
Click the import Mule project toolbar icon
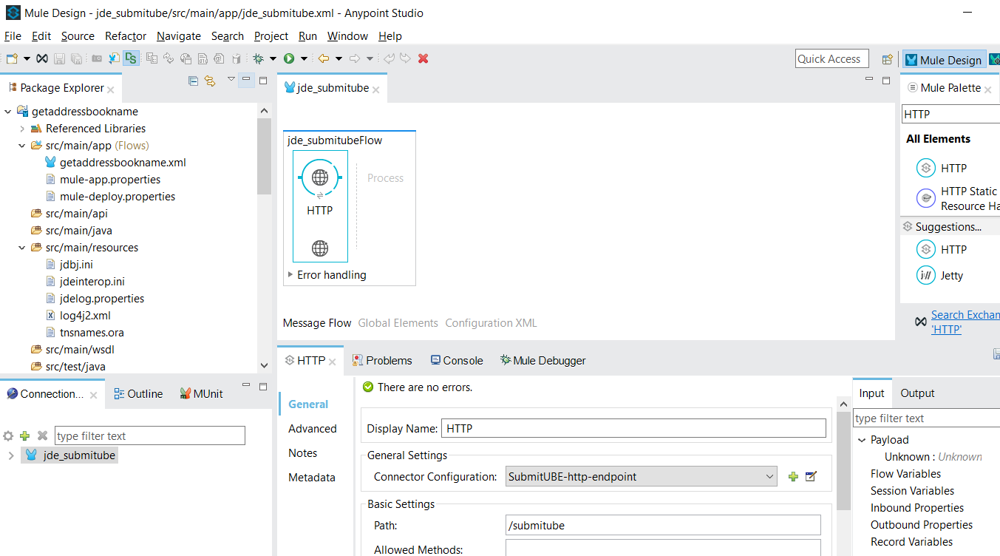(114, 58)
